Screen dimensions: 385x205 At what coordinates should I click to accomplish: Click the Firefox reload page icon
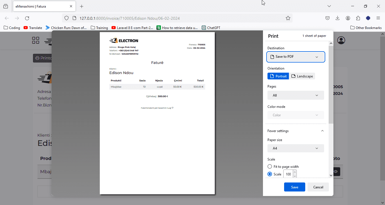27,18
